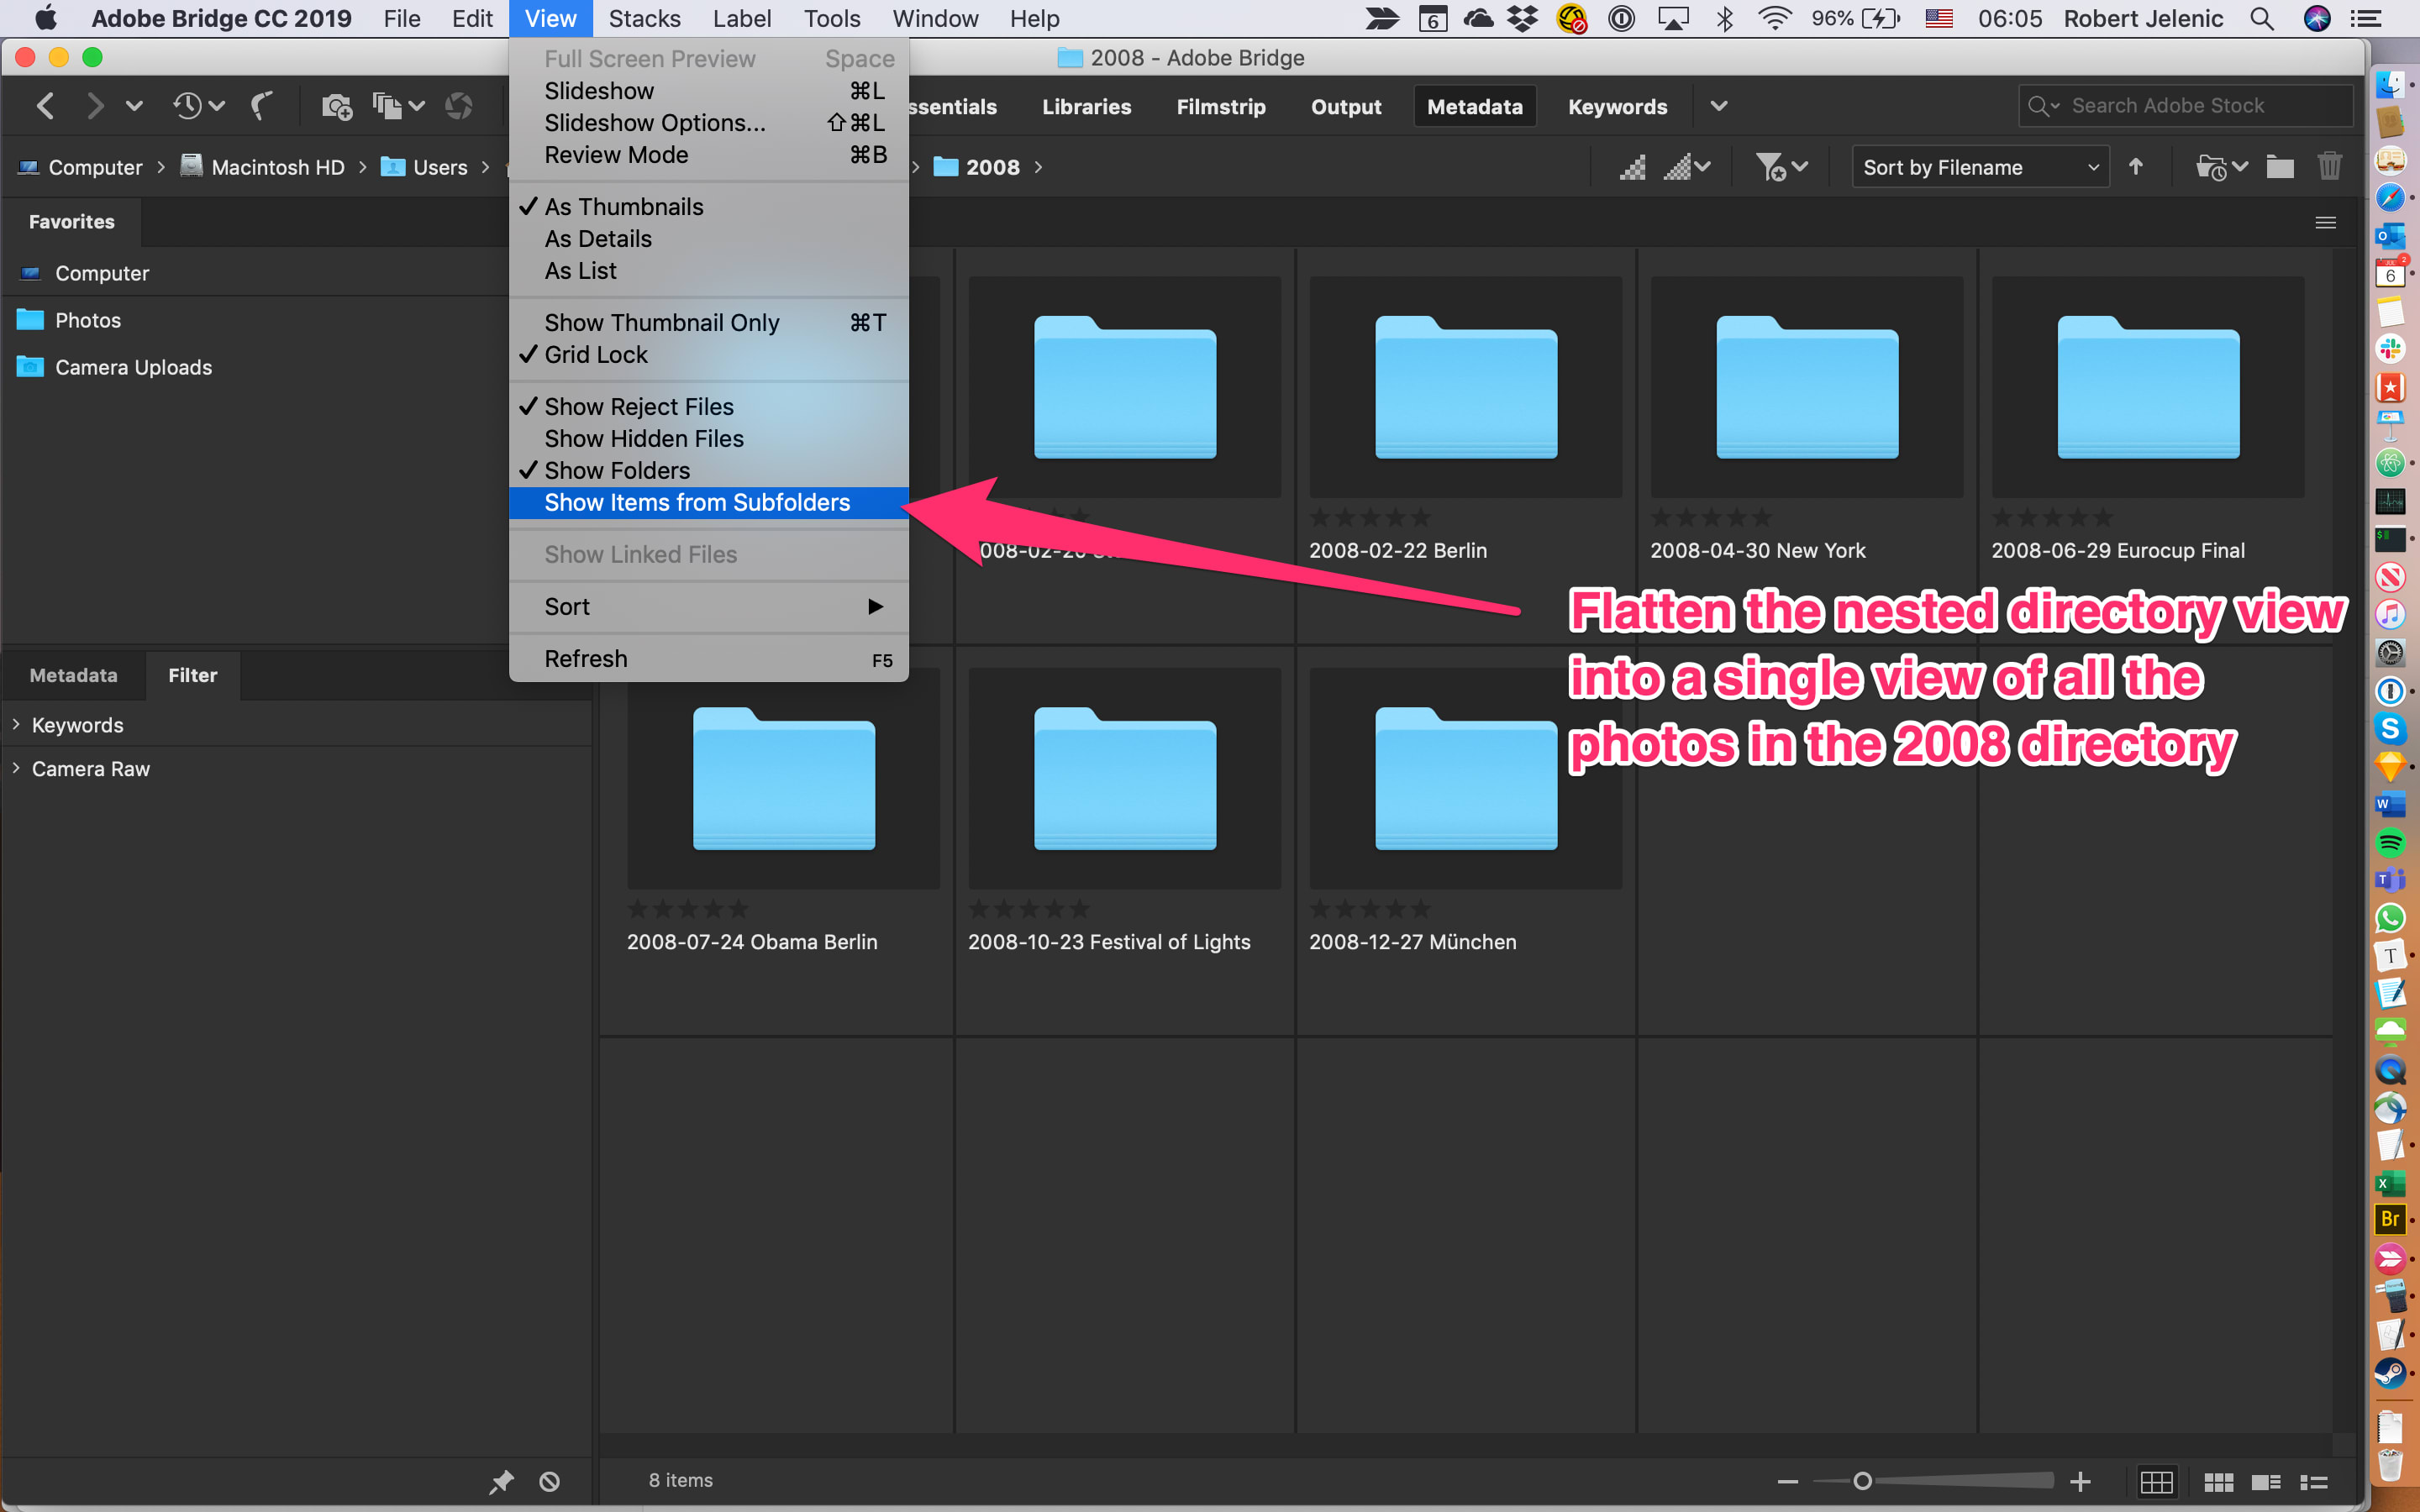Open the navigation history dropdown arrow
This screenshot has width=2420, height=1512.
pyautogui.click(x=134, y=106)
